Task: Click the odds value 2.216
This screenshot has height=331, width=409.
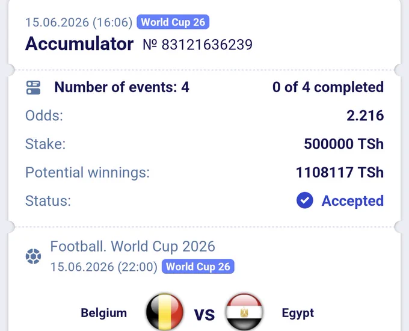Action: point(365,116)
